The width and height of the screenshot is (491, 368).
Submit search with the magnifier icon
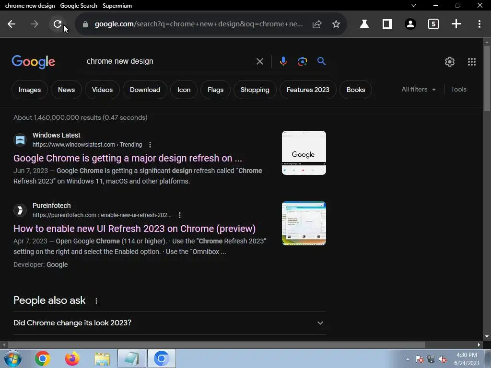click(321, 61)
